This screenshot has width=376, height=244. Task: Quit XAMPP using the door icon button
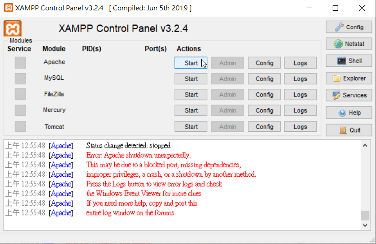point(348,130)
